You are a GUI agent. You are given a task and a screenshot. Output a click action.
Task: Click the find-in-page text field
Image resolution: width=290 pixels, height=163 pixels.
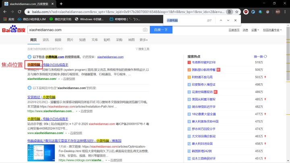point(186,21)
